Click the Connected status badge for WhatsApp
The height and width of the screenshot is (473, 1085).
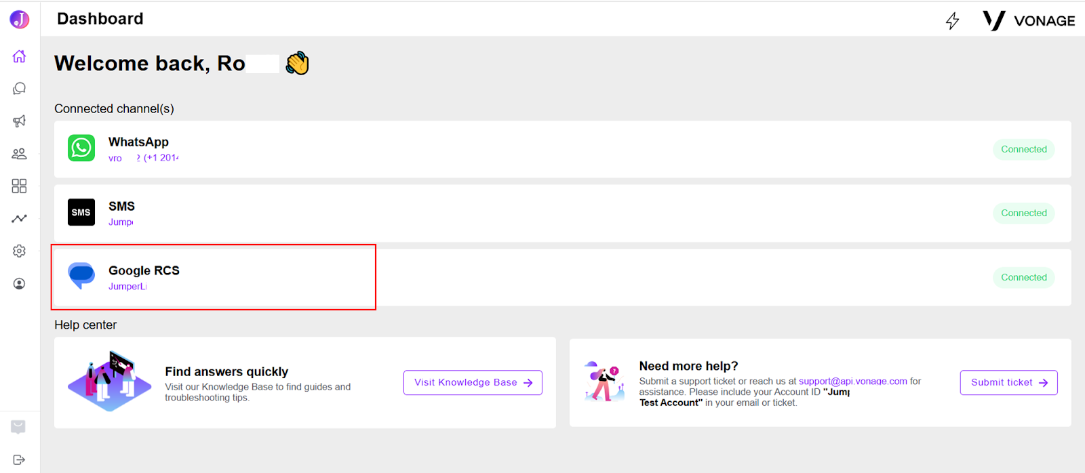pyautogui.click(x=1023, y=149)
